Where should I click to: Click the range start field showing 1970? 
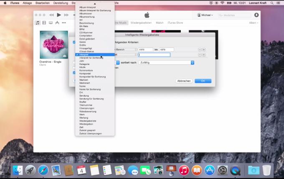click(146, 50)
